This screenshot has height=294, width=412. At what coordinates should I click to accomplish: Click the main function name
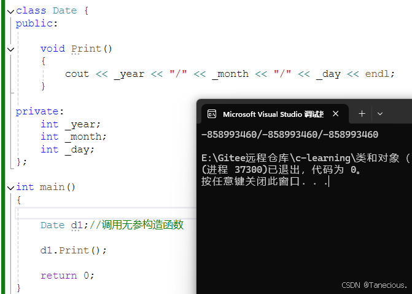coord(52,187)
